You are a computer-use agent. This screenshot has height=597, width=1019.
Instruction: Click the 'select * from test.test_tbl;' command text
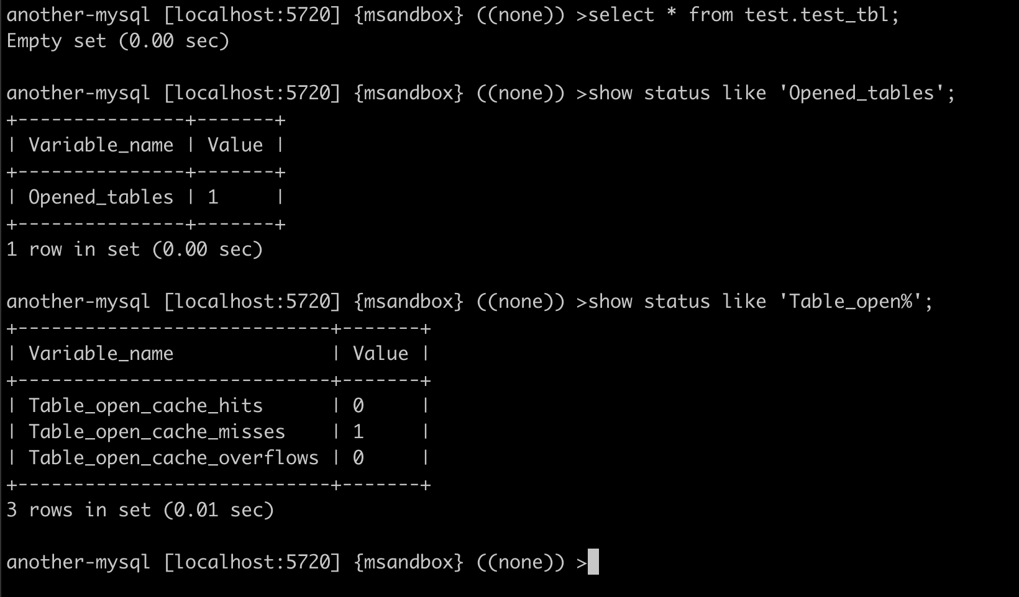pos(743,14)
